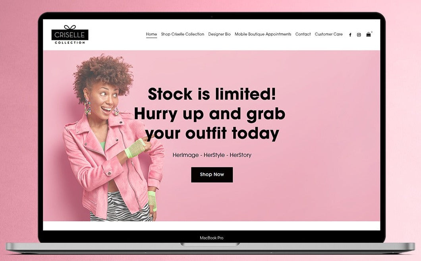Click the MacBook Pro label on bezel
This screenshot has height=261, width=421.
pos(212,238)
